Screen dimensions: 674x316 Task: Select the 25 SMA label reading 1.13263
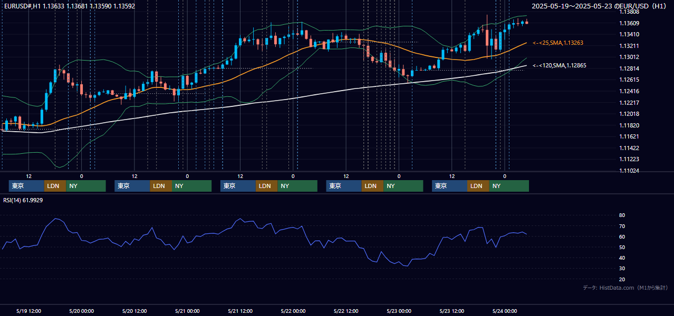(558, 43)
